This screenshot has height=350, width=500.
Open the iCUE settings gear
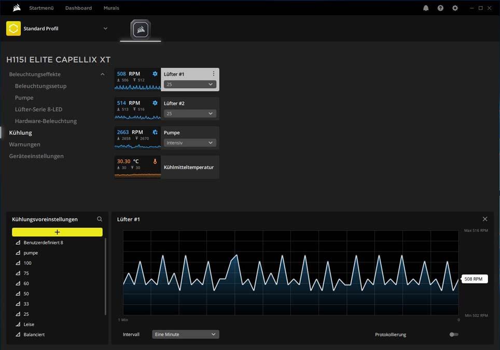(x=455, y=8)
